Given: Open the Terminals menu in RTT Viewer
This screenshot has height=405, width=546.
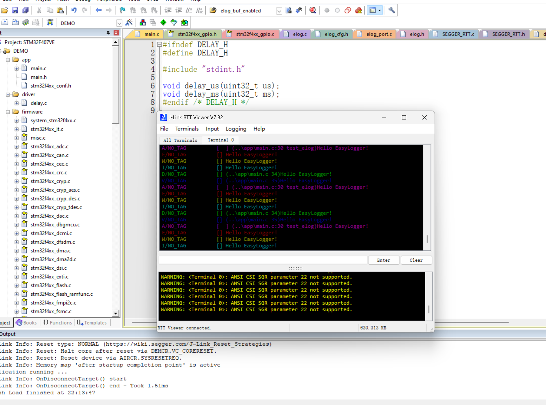Looking at the screenshot, I should click(x=187, y=129).
